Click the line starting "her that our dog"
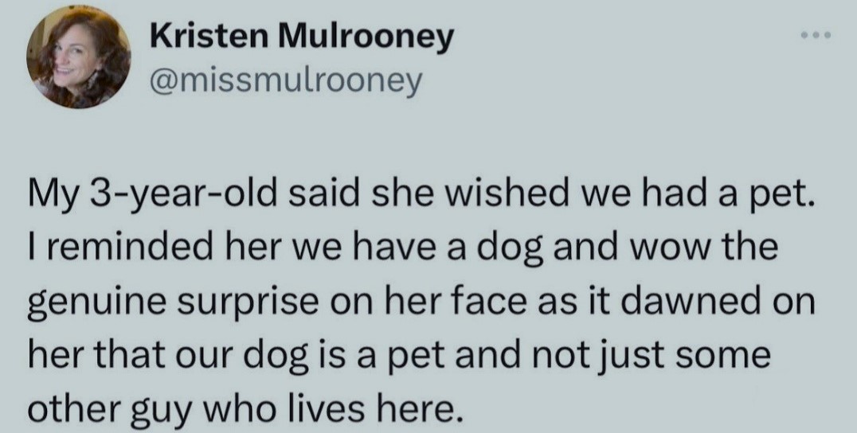The image size is (857, 433). coord(399,353)
